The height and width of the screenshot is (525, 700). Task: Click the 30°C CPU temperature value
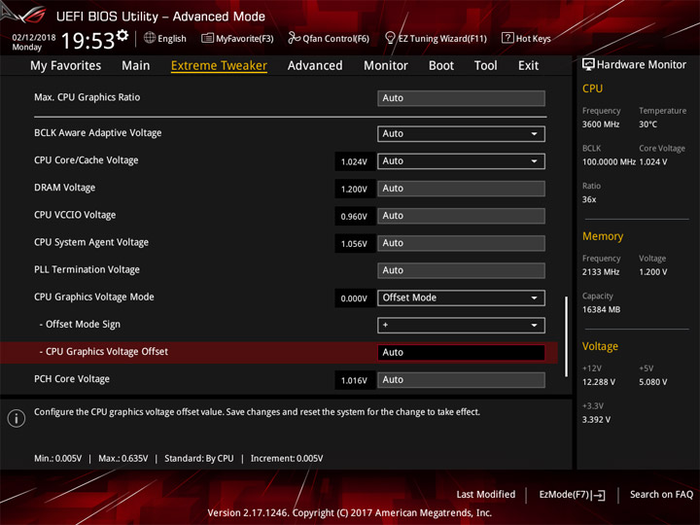click(x=647, y=124)
